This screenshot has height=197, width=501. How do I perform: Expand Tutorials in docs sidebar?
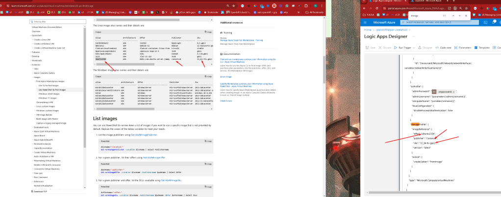[x=36, y=52]
